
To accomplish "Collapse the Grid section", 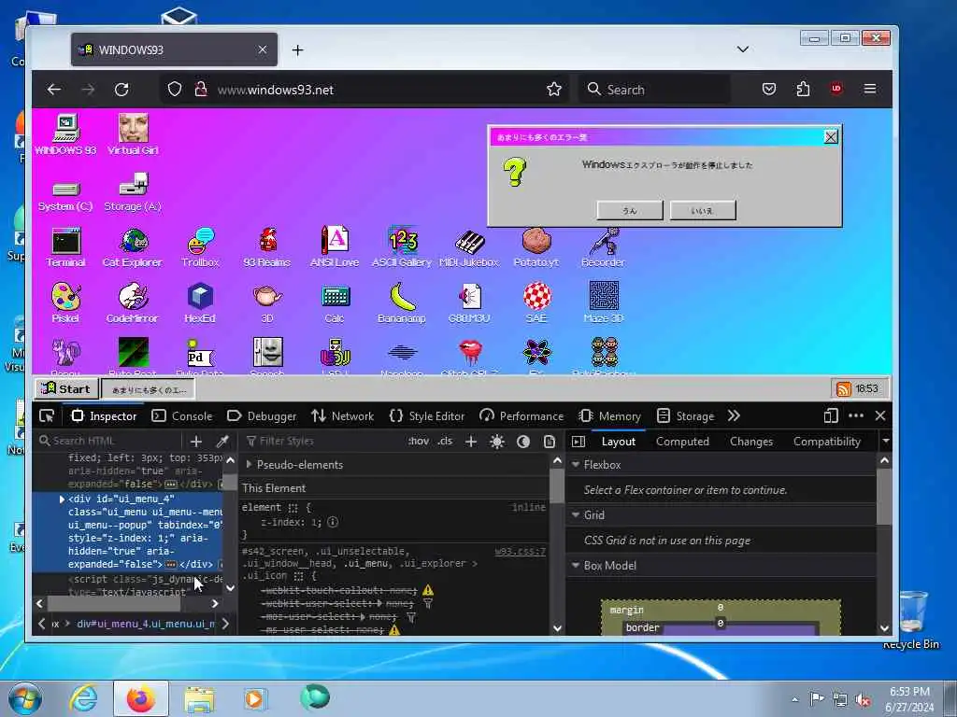I will (x=576, y=515).
